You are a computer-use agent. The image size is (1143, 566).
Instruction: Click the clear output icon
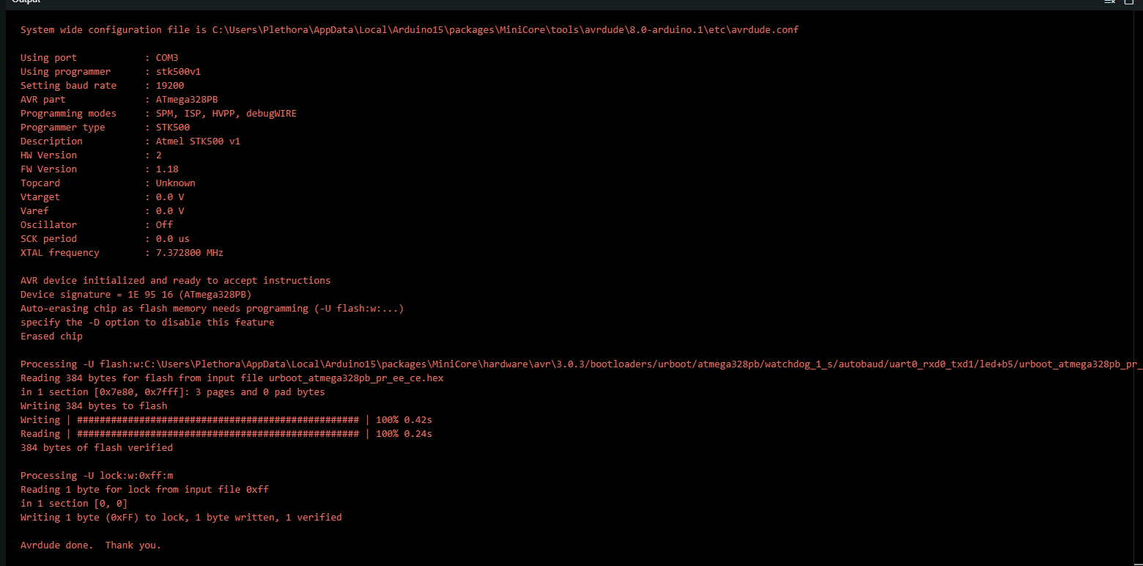(x=1109, y=2)
